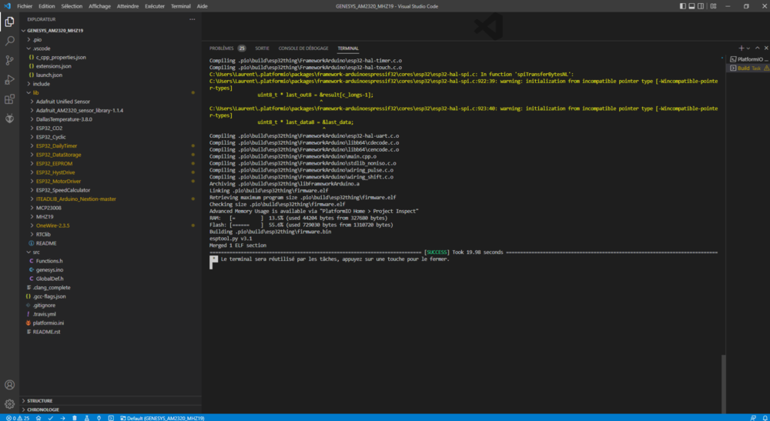Image resolution: width=770 pixels, height=421 pixels.
Task: Open the Edition menu
Action: click(47, 6)
